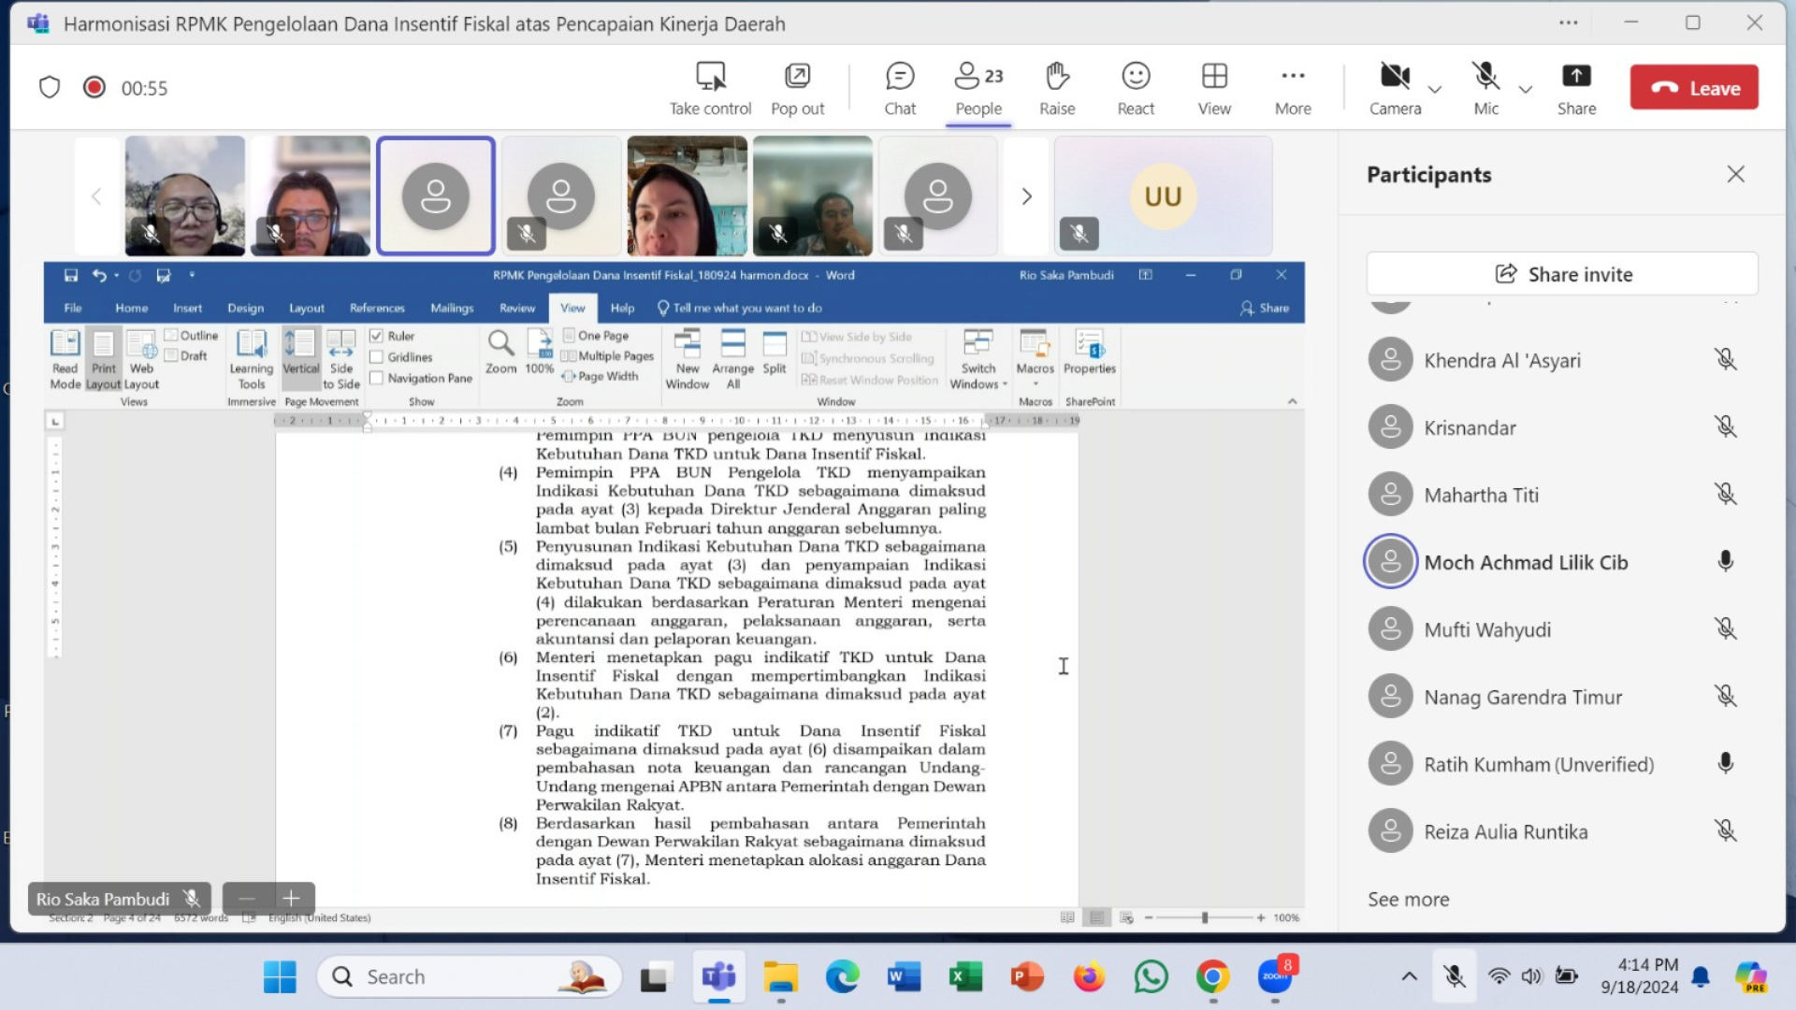The image size is (1796, 1010).
Task: Zoom in with shared-screen plus button
Action: (291, 899)
